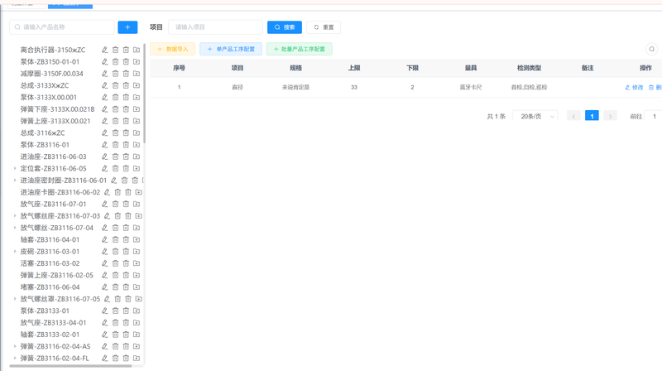Click the 来说肯定是 specification cell

(x=295, y=88)
